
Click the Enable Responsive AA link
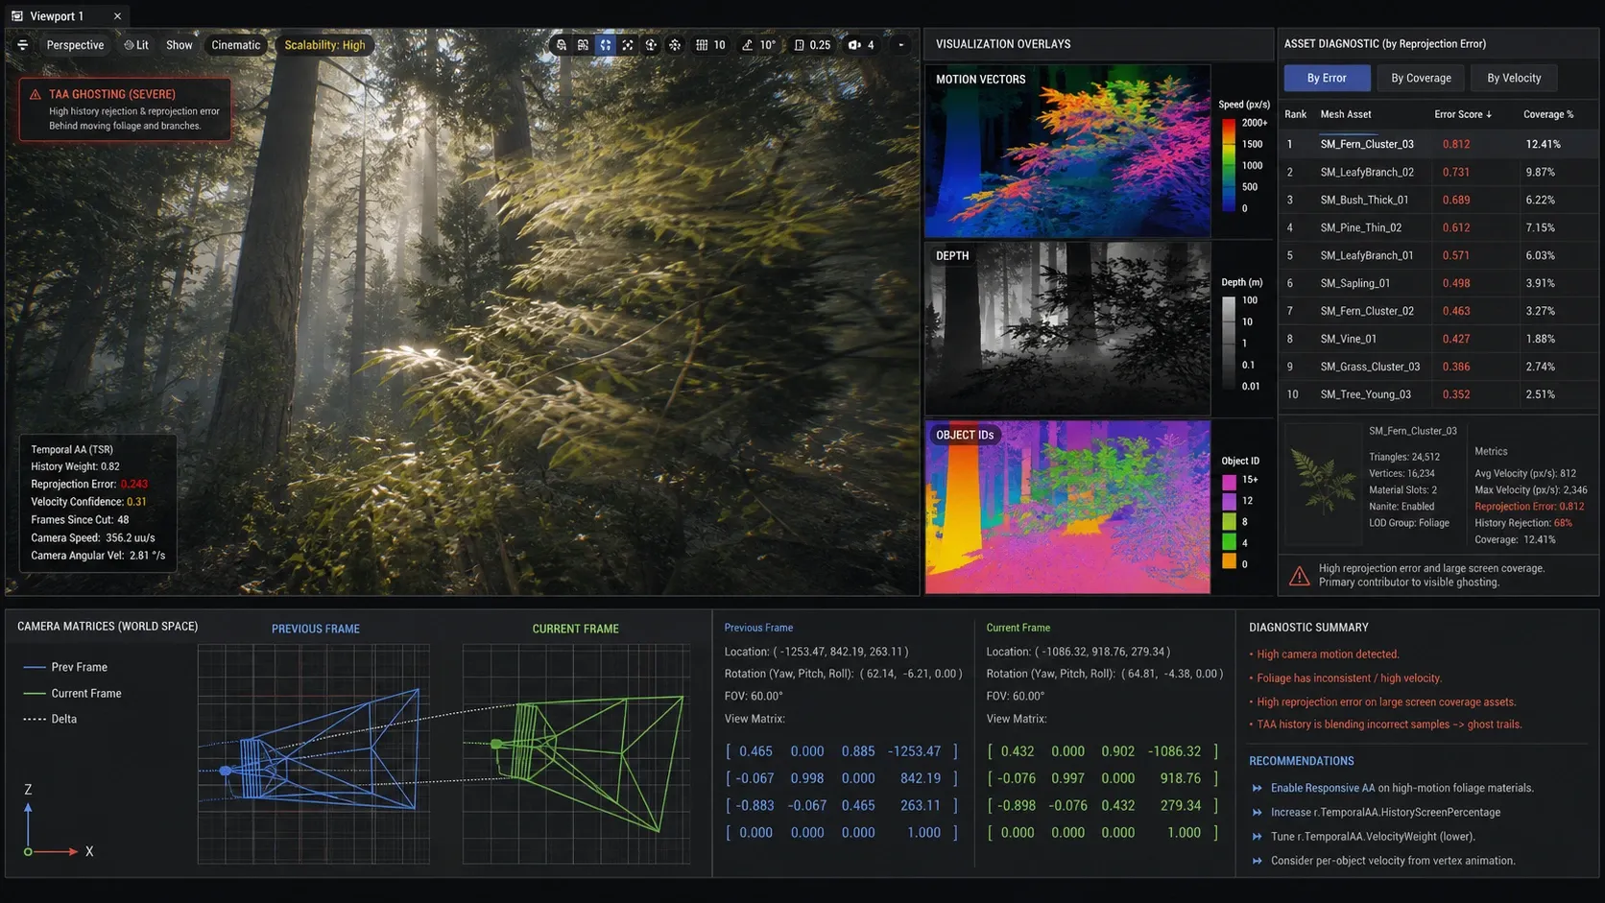tap(1323, 789)
